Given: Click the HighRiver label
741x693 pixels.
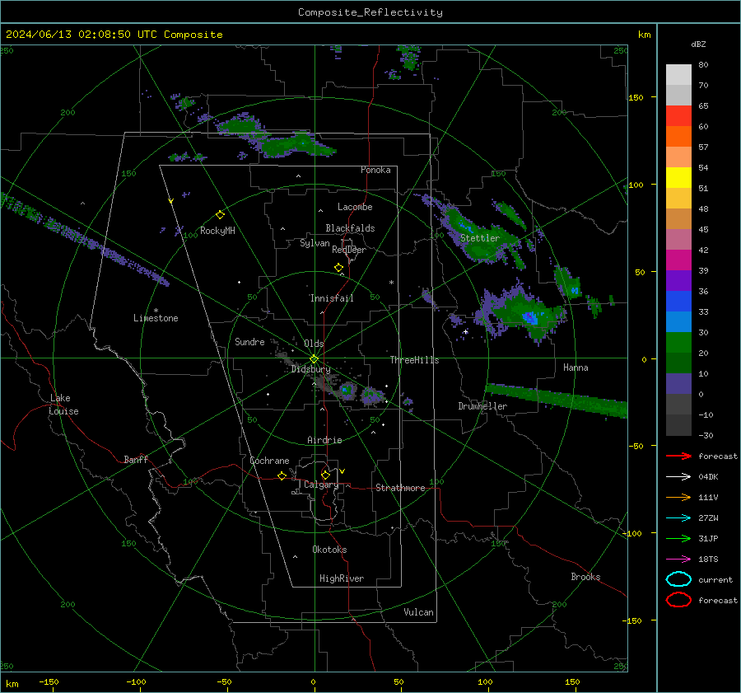Looking at the screenshot, I should [x=342, y=578].
